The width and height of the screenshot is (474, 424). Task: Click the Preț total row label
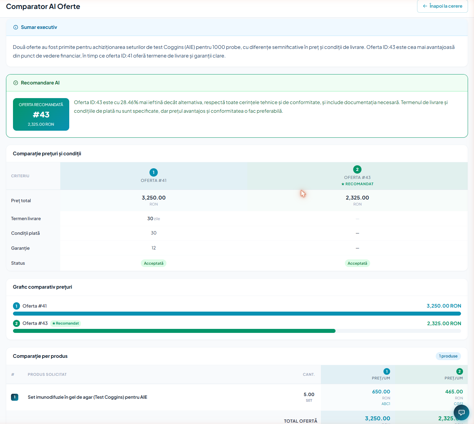(x=21, y=201)
